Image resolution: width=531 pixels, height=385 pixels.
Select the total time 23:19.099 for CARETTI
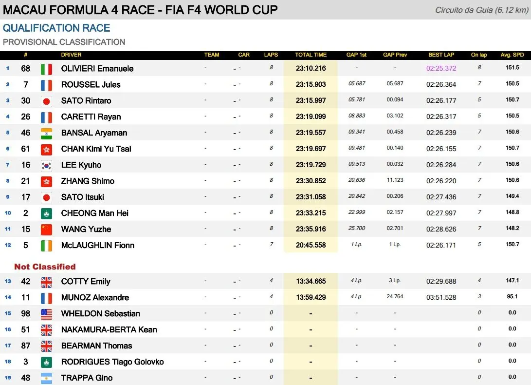pos(311,117)
